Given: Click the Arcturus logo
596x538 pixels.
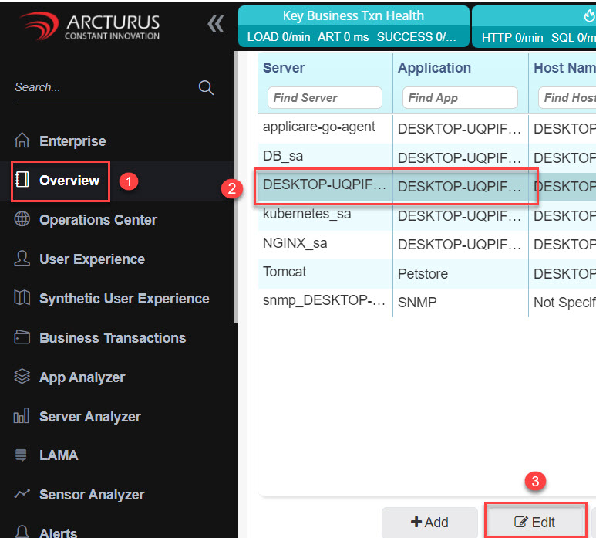Looking at the screenshot, I should pyautogui.click(x=90, y=26).
